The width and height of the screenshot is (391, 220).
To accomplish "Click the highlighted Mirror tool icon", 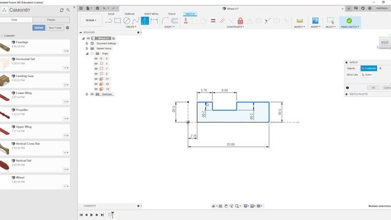I will click(145, 21).
